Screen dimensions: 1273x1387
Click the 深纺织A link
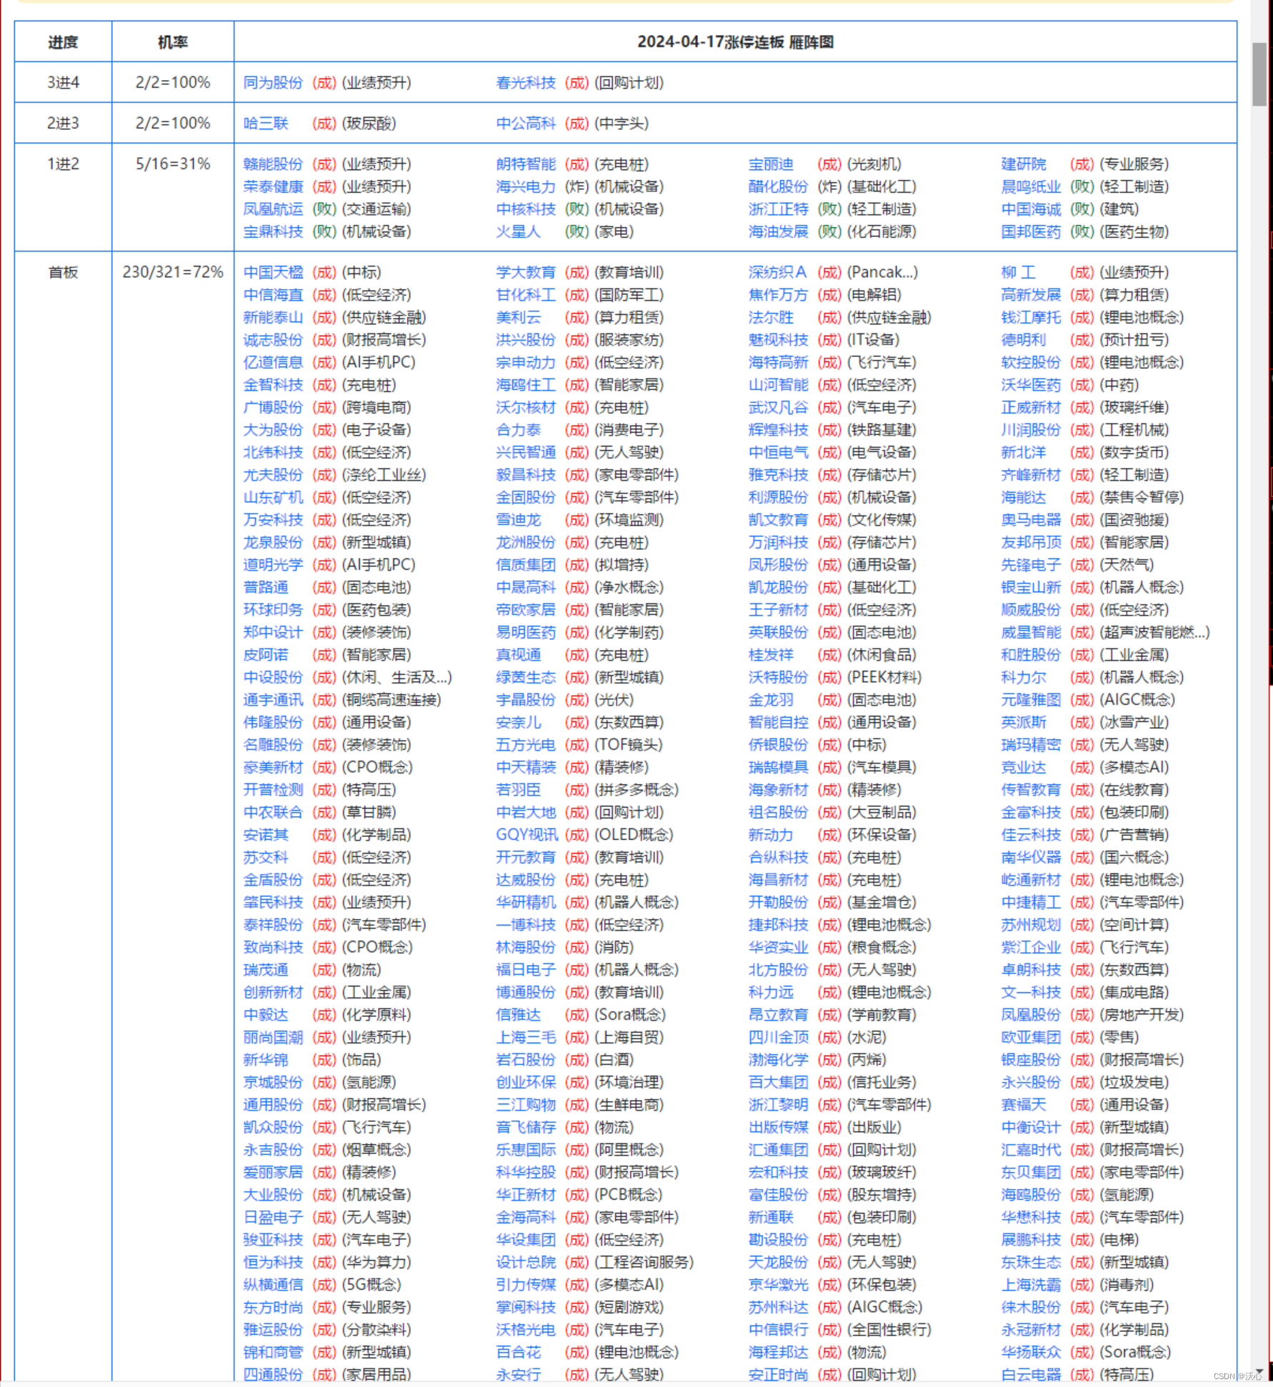click(777, 272)
